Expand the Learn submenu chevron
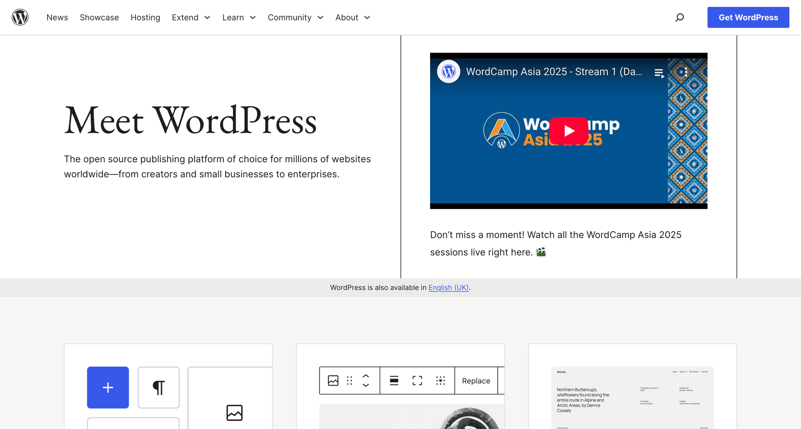Viewport: 801px width, 429px height. click(x=253, y=18)
